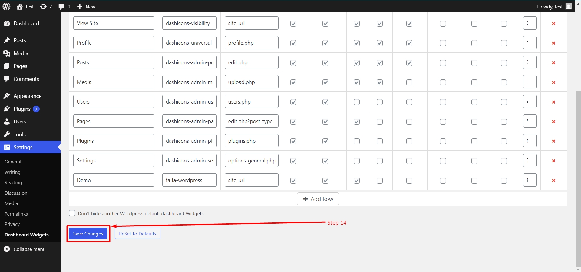Screen dimensions: 581x272
Task: Toggle the first checkbox in Pages row
Action: coord(293,121)
